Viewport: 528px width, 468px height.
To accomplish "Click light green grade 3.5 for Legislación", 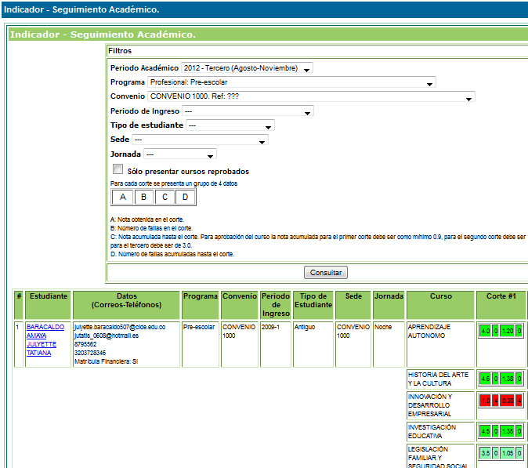I will (486, 453).
